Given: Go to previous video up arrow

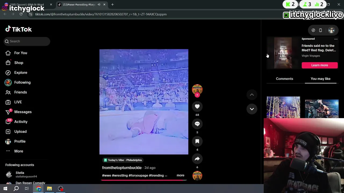Looking at the screenshot, I should [x=252, y=95].
